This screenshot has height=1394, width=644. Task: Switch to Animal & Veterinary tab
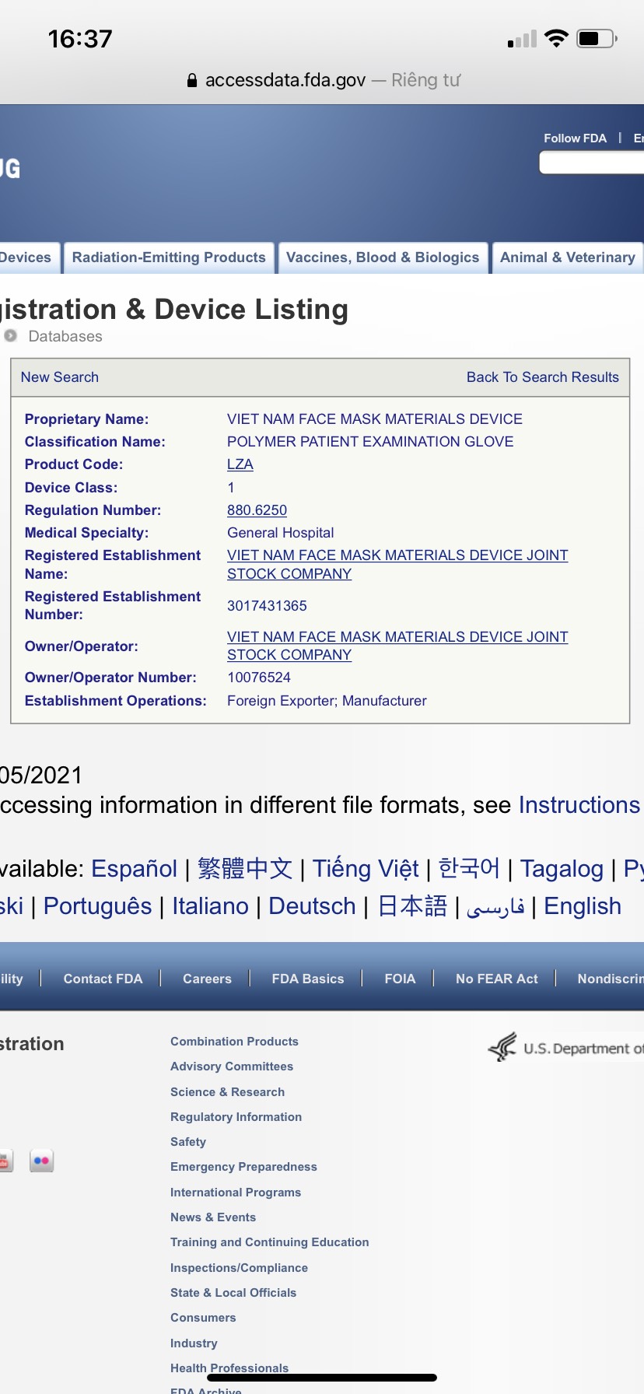[x=568, y=257]
